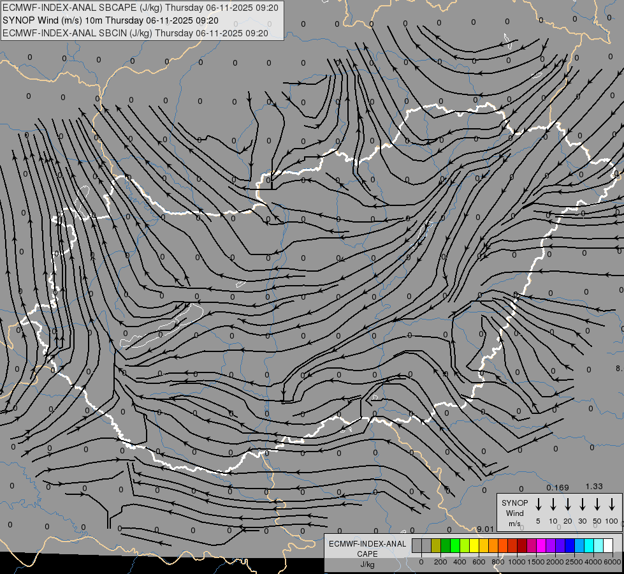Click the 5 m/s wind arrow in legend
The height and width of the screenshot is (574, 624).
(538, 504)
